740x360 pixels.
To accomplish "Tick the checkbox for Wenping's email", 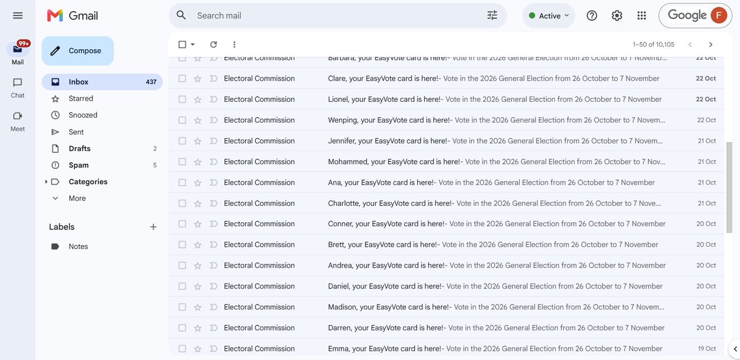I will [182, 120].
